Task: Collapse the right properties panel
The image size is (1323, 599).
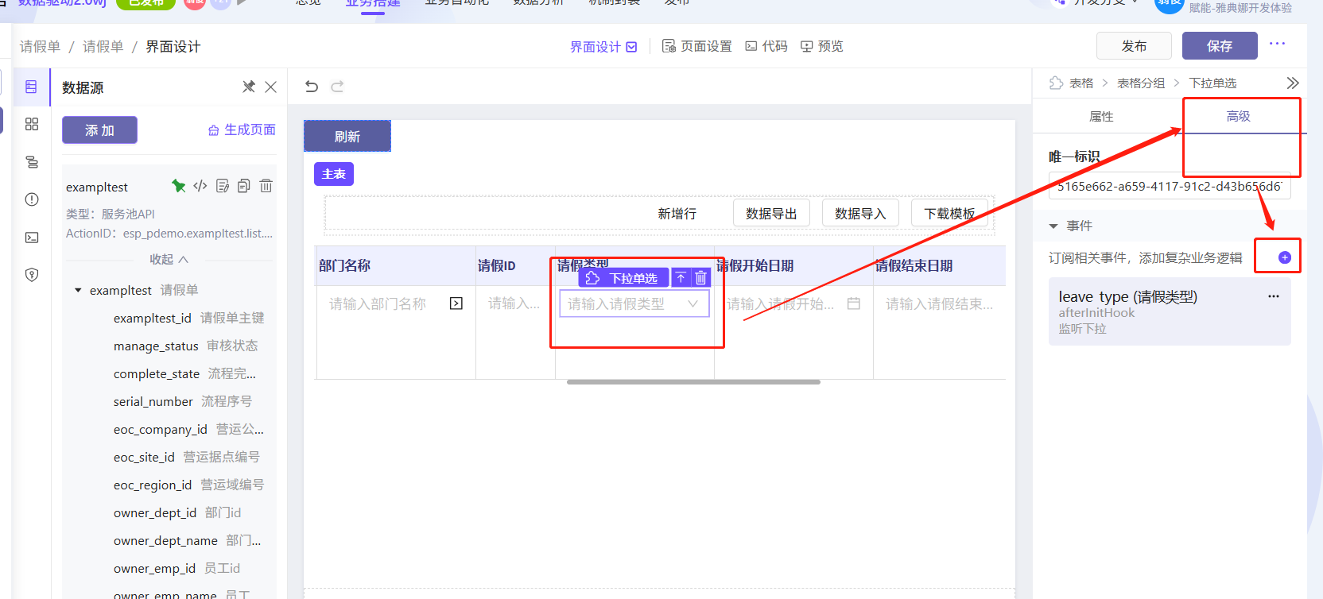Action: pos(1292,83)
